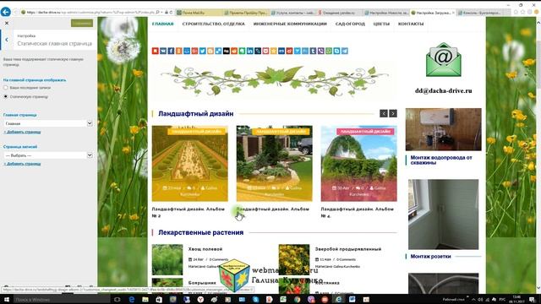Share page via Skype icon
Screen dimensions: 541x304
click(x=336, y=51)
